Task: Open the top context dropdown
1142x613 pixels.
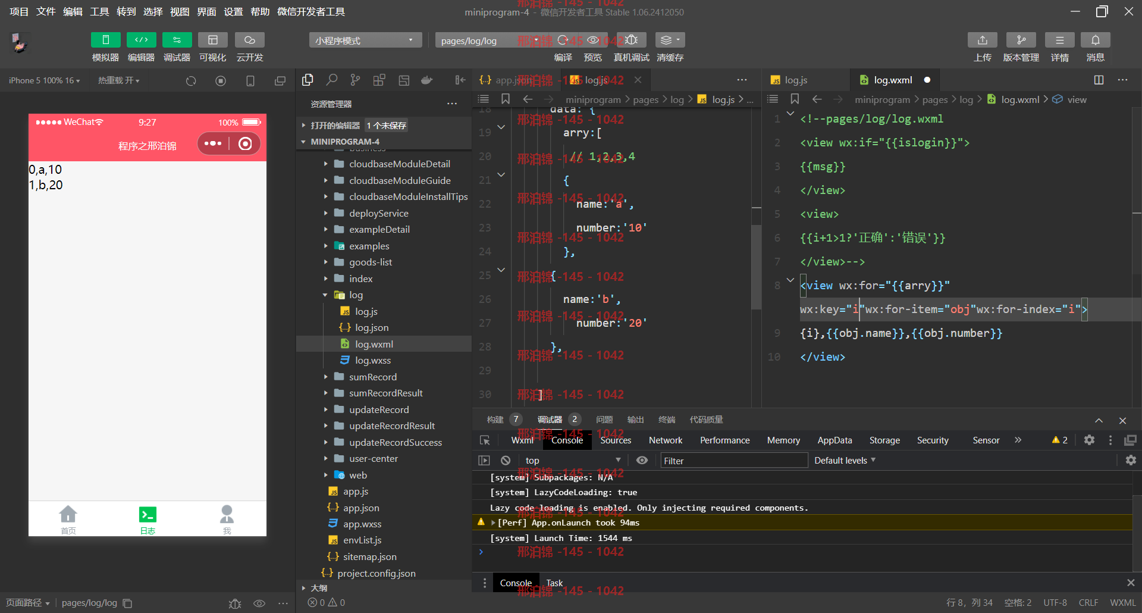Action: (x=573, y=460)
